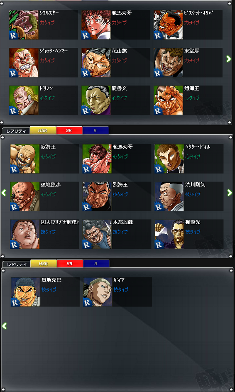
Task: Select the 渋川剛気 portrait
Action: [x=169, y=196]
